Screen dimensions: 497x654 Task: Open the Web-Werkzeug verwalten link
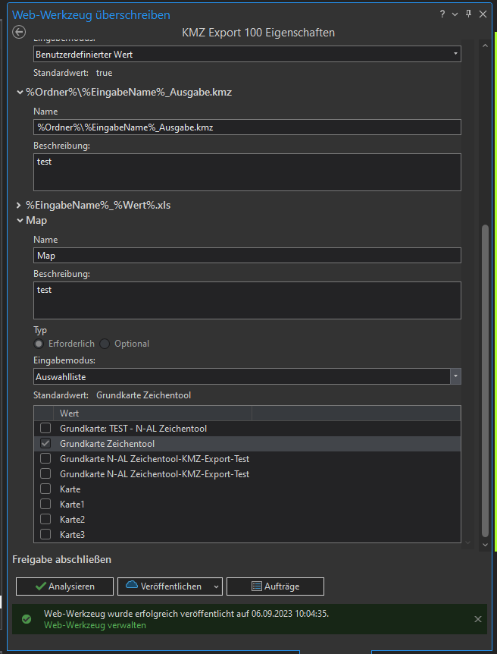coord(95,625)
